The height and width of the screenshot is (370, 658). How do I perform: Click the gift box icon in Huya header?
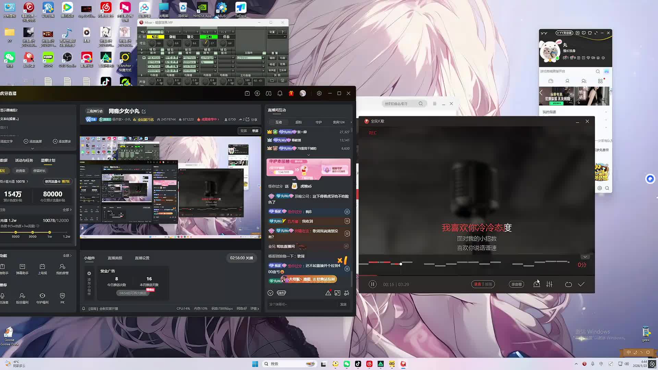(x=291, y=93)
